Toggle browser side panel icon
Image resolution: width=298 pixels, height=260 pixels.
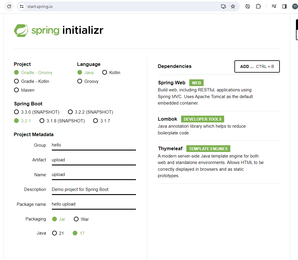pos(284,6)
